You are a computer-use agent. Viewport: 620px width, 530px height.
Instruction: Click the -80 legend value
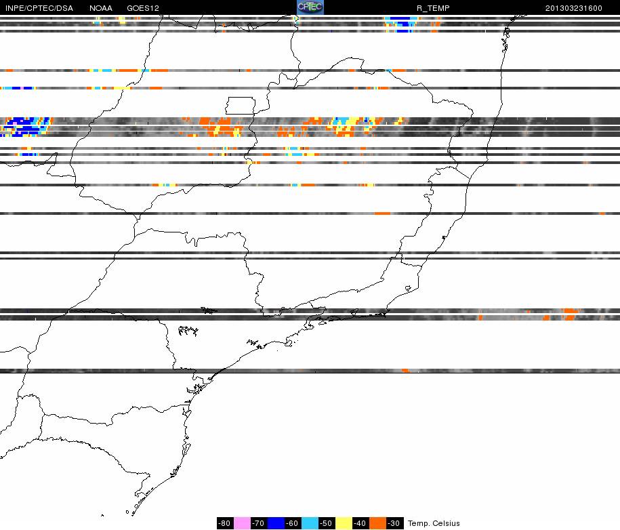coord(225,523)
